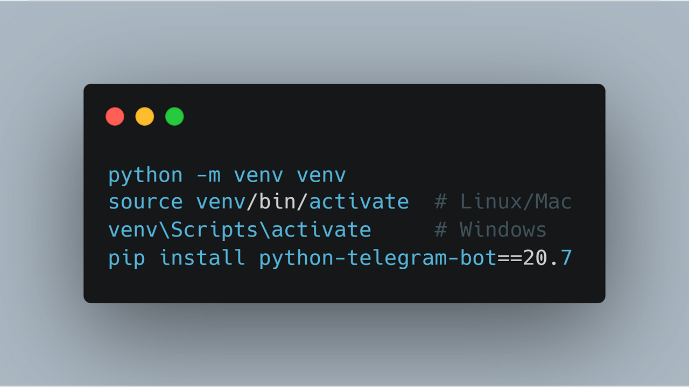The width and height of the screenshot is (689, 387).
Task: Click the "20.7" version number
Action: (547, 258)
